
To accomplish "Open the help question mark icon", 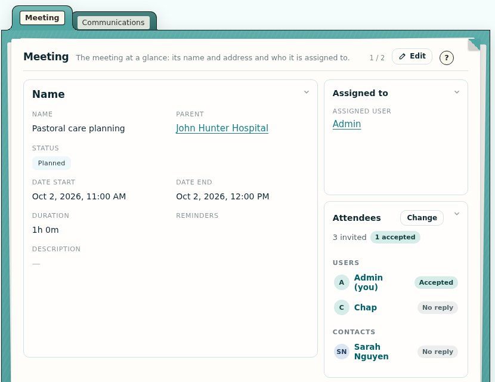I will pos(446,58).
